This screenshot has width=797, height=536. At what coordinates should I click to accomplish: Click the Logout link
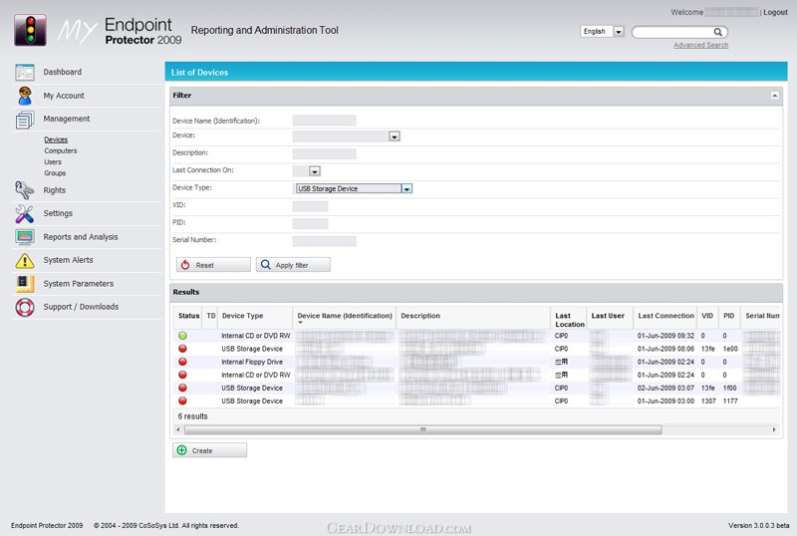pos(775,12)
